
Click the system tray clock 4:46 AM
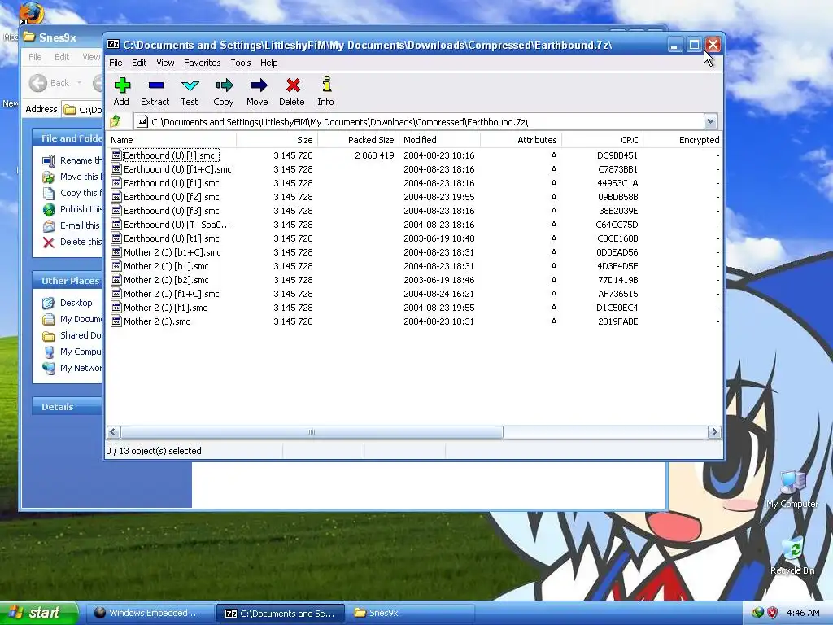click(803, 614)
